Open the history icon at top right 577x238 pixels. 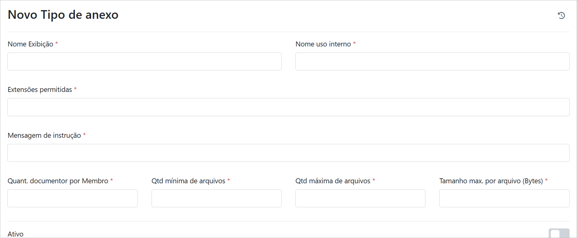pyautogui.click(x=561, y=15)
